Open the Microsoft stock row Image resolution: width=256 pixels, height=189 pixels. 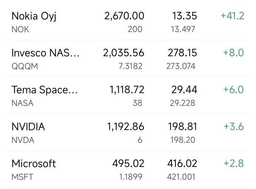click(x=128, y=169)
